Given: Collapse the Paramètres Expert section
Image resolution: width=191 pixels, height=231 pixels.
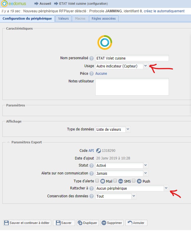Looking at the screenshot, I should pos(8,142).
